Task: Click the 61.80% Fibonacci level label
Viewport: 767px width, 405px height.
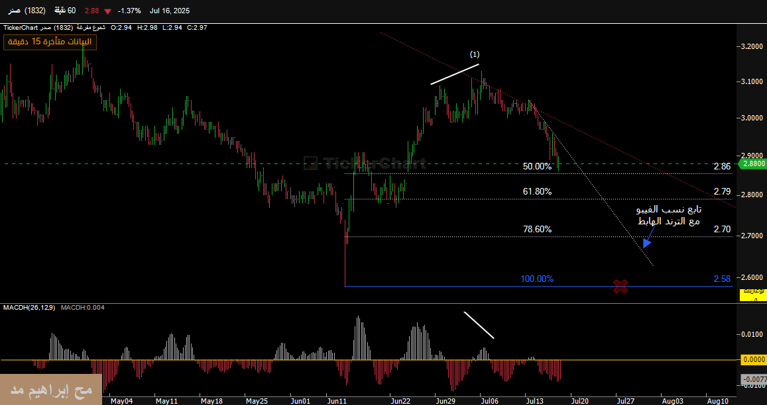Action: pos(537,192)
